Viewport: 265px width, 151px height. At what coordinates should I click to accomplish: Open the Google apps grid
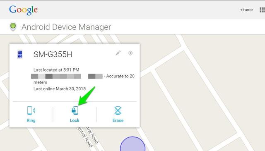[262, 10]
